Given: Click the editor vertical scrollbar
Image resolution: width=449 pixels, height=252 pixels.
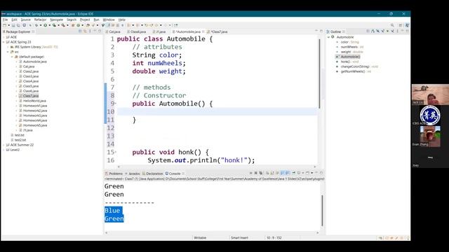Looking at the screenshot, I should pos(319,73).
